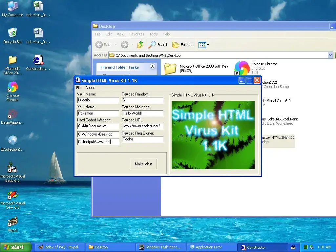Screen dimensions: 336x252
Task: Open File menu in Desktop explorer window
Action: point(98,34)
